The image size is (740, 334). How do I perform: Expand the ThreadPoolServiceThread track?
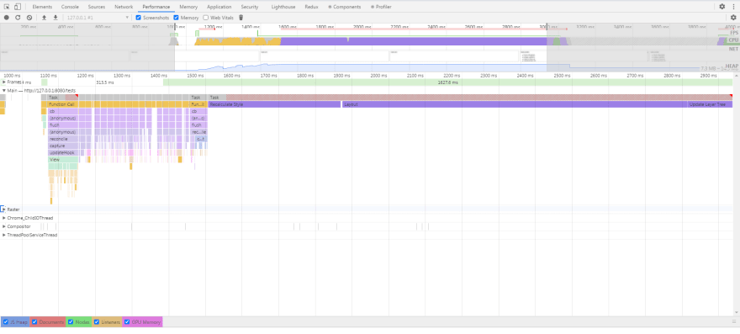click(3, 235)
